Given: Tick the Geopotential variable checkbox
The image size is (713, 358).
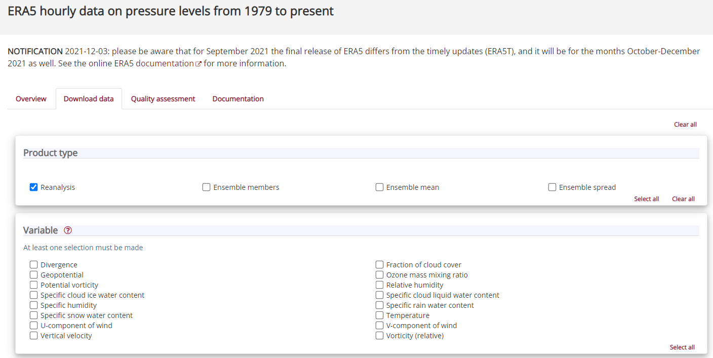Looking at the screenshot, I should tap(34, 275).
